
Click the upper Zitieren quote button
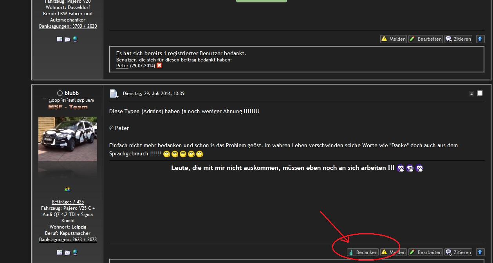(x=458, y=39)
